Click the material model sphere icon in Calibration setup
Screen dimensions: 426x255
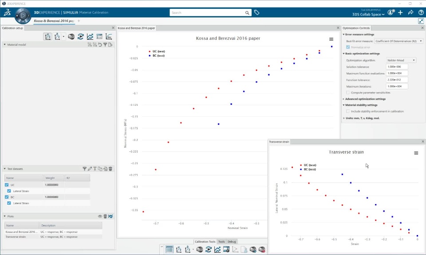coord(71,36)
